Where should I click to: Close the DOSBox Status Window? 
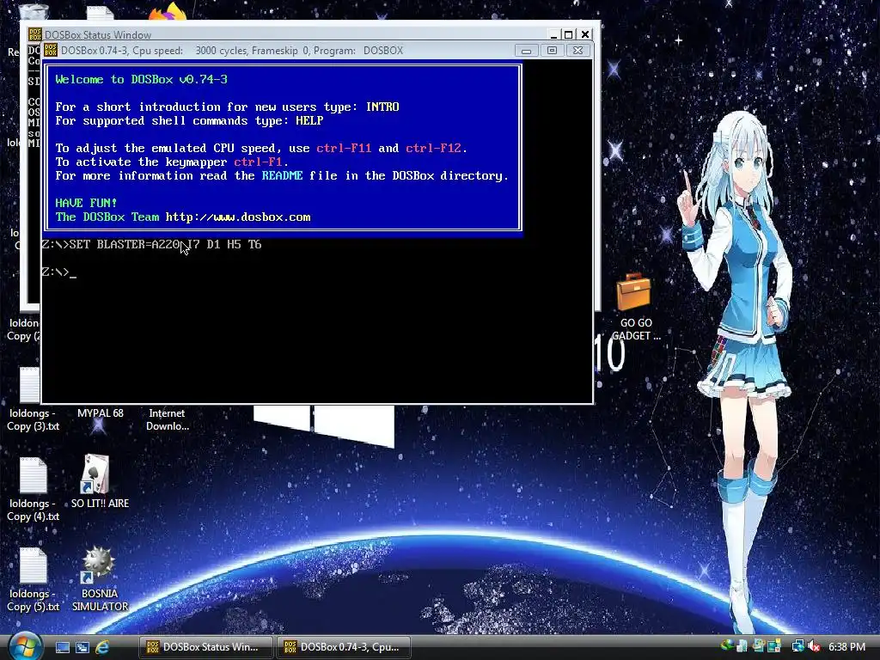tap(585, 34)
